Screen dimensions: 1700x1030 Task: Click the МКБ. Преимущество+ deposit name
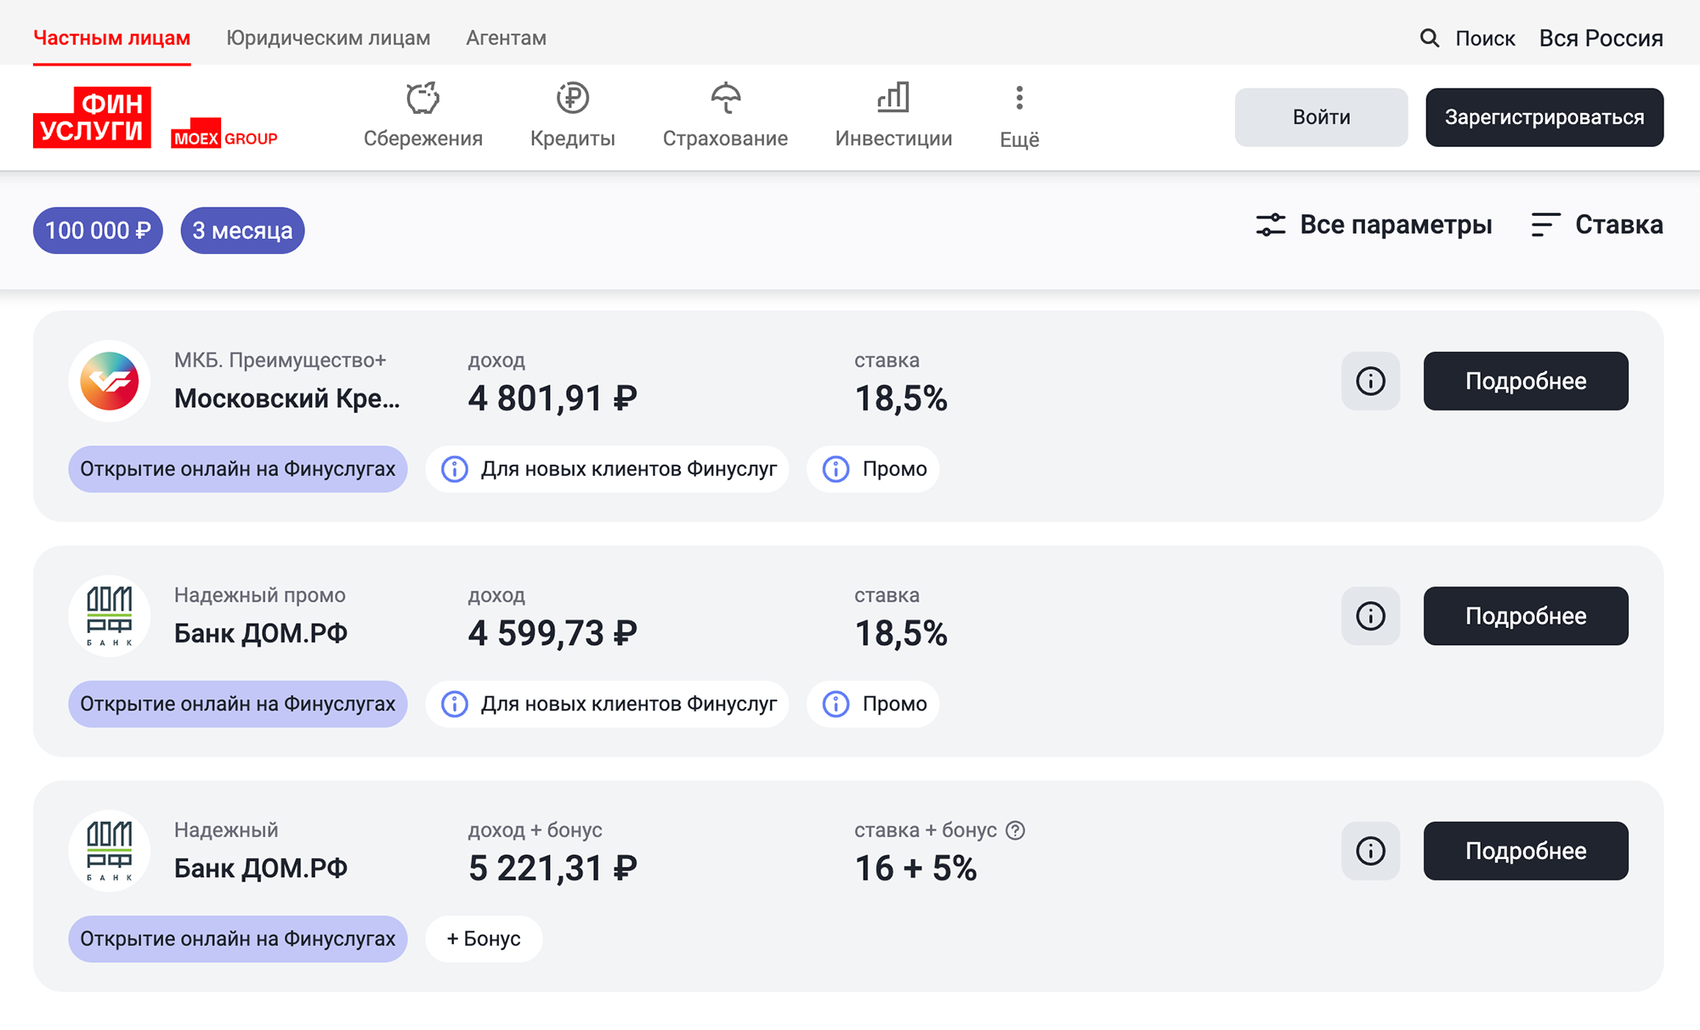click(x=280, y=360)
